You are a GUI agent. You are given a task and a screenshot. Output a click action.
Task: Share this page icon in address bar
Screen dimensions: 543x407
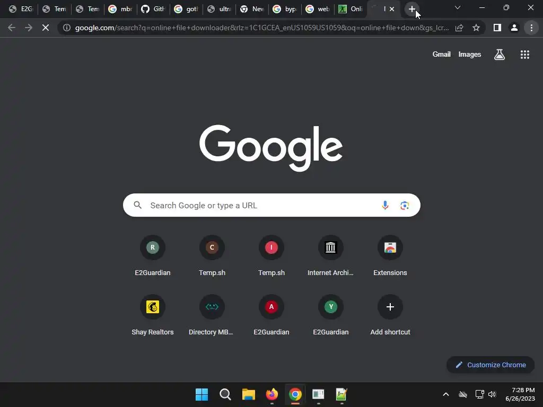coord(459,28)
